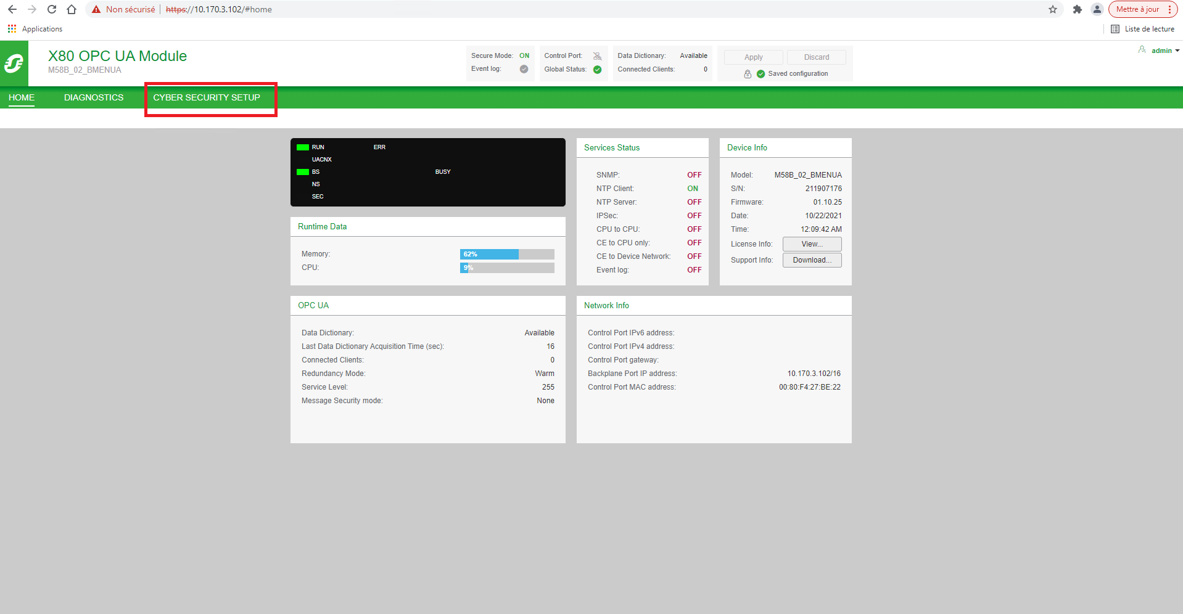Click Event log OFF in Services Status
The width and height of the screenshot is (1183, 614).
tap(695, 270)
